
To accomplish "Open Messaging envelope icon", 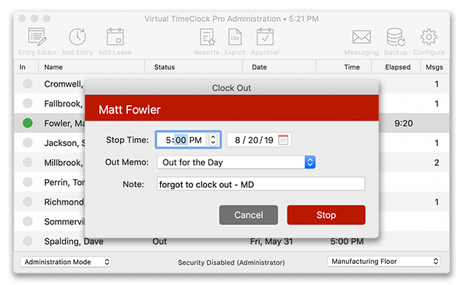I will (x=361, y=37).
